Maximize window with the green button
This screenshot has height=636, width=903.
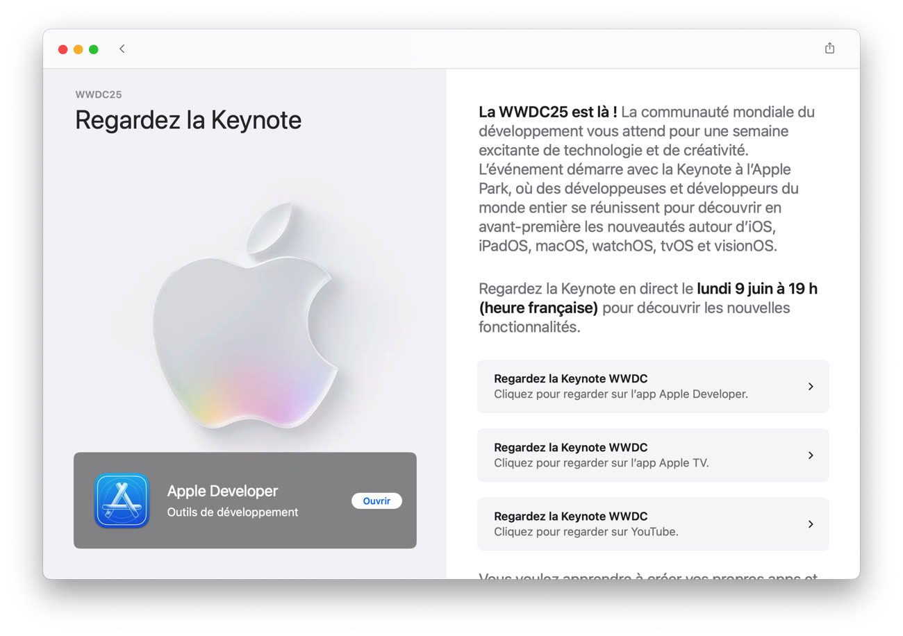[x=93, y=49]
